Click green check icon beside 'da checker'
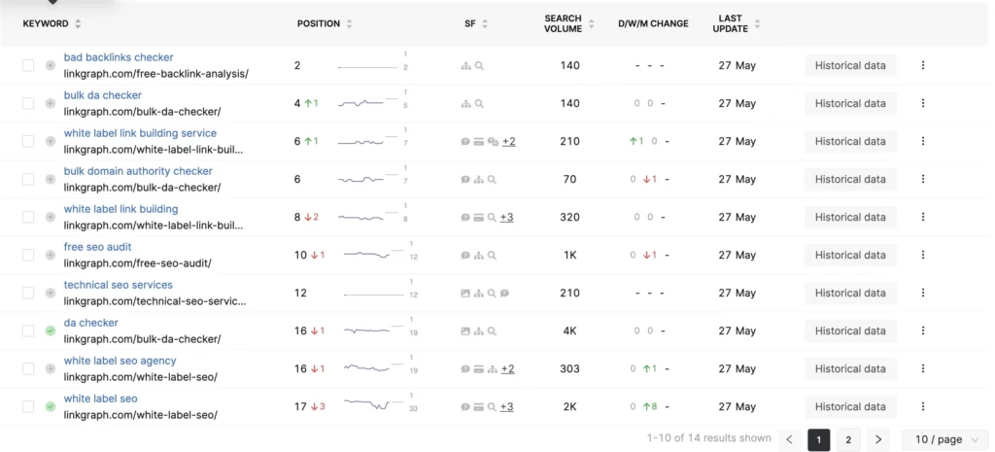Viewport: 995px width, 452px height. pos(51,330)
